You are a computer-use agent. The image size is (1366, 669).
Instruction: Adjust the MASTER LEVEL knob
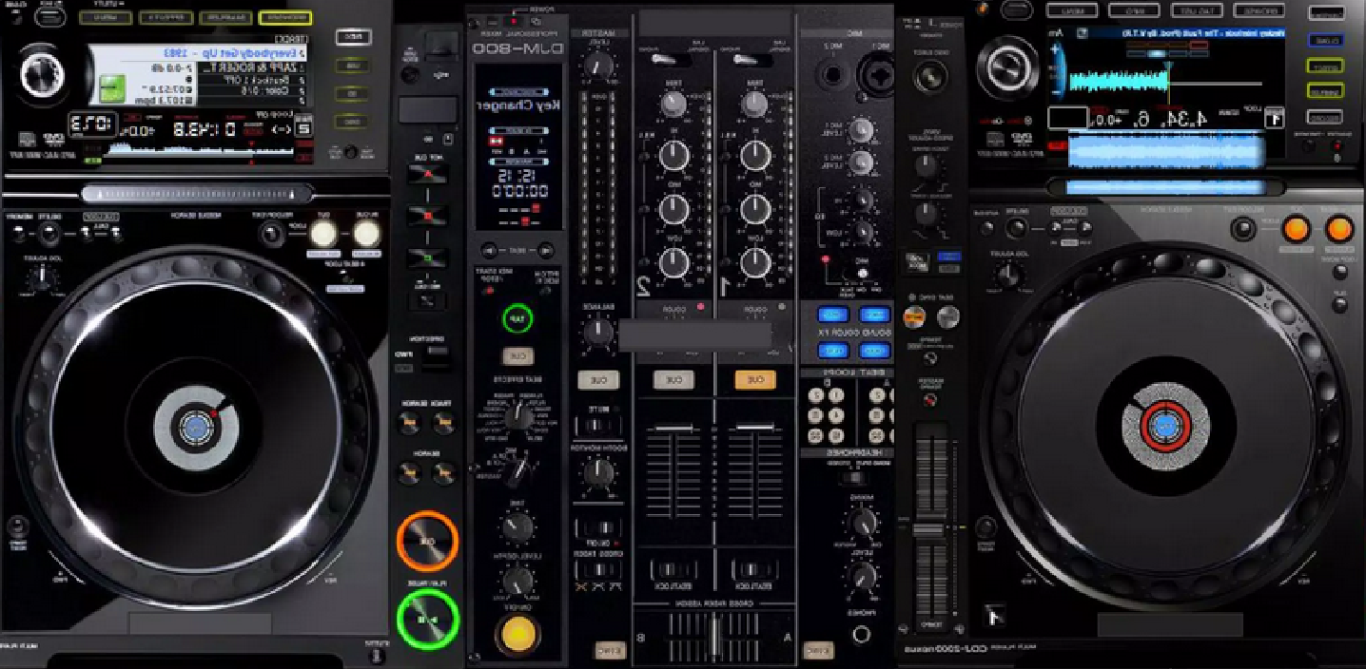pyautogui.click(x=597, y=65)
